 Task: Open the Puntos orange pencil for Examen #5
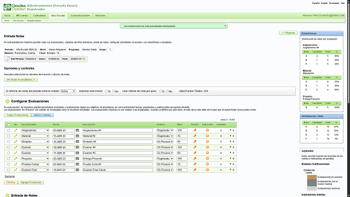195,153
